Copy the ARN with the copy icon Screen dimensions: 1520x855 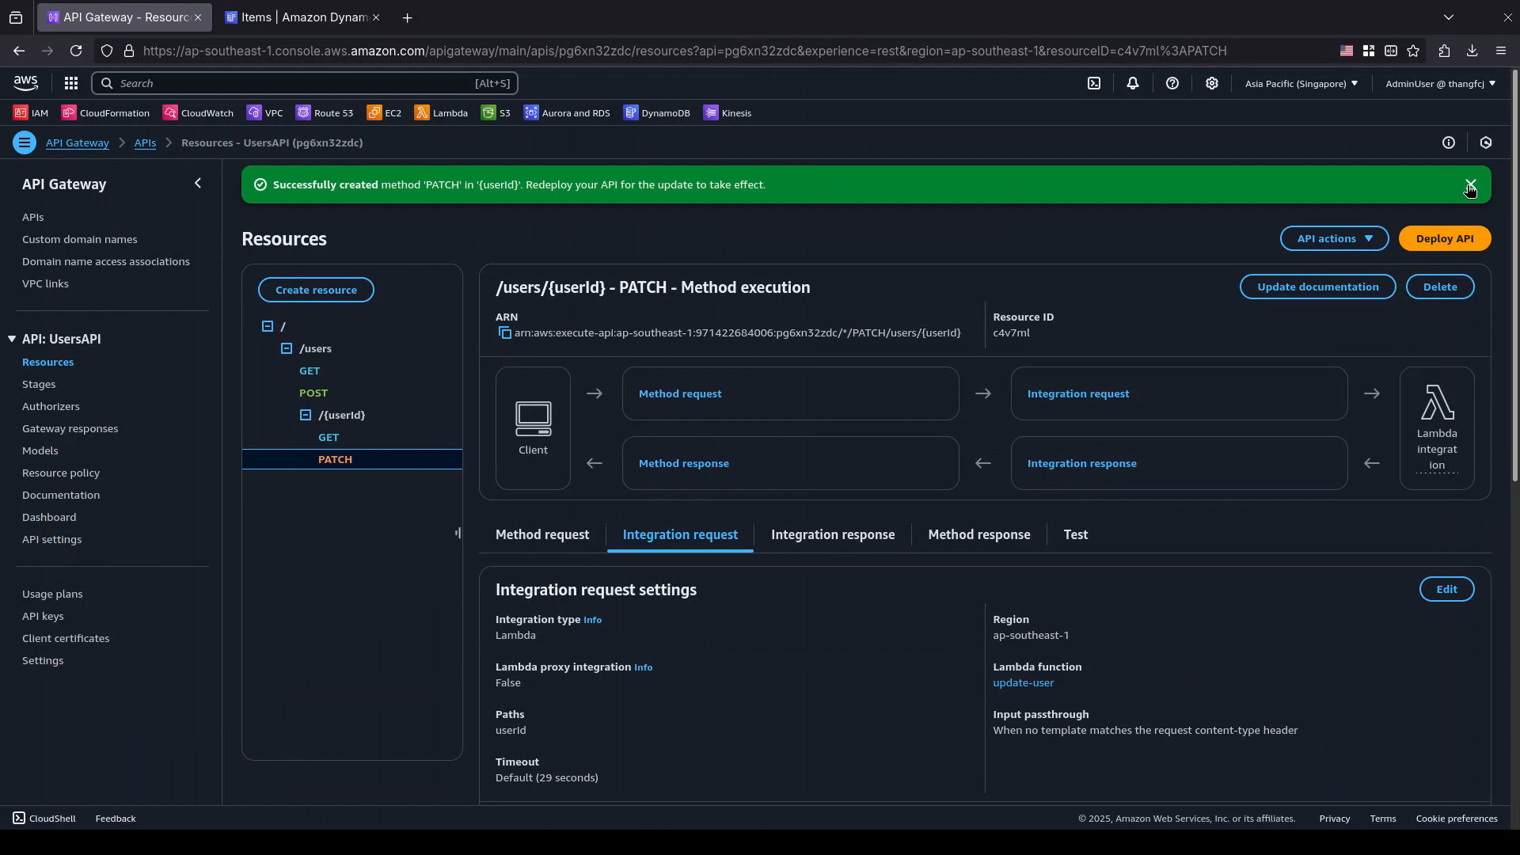(504, 333)
